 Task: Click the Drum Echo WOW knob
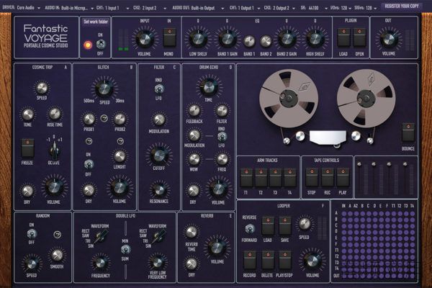(194, 159)
